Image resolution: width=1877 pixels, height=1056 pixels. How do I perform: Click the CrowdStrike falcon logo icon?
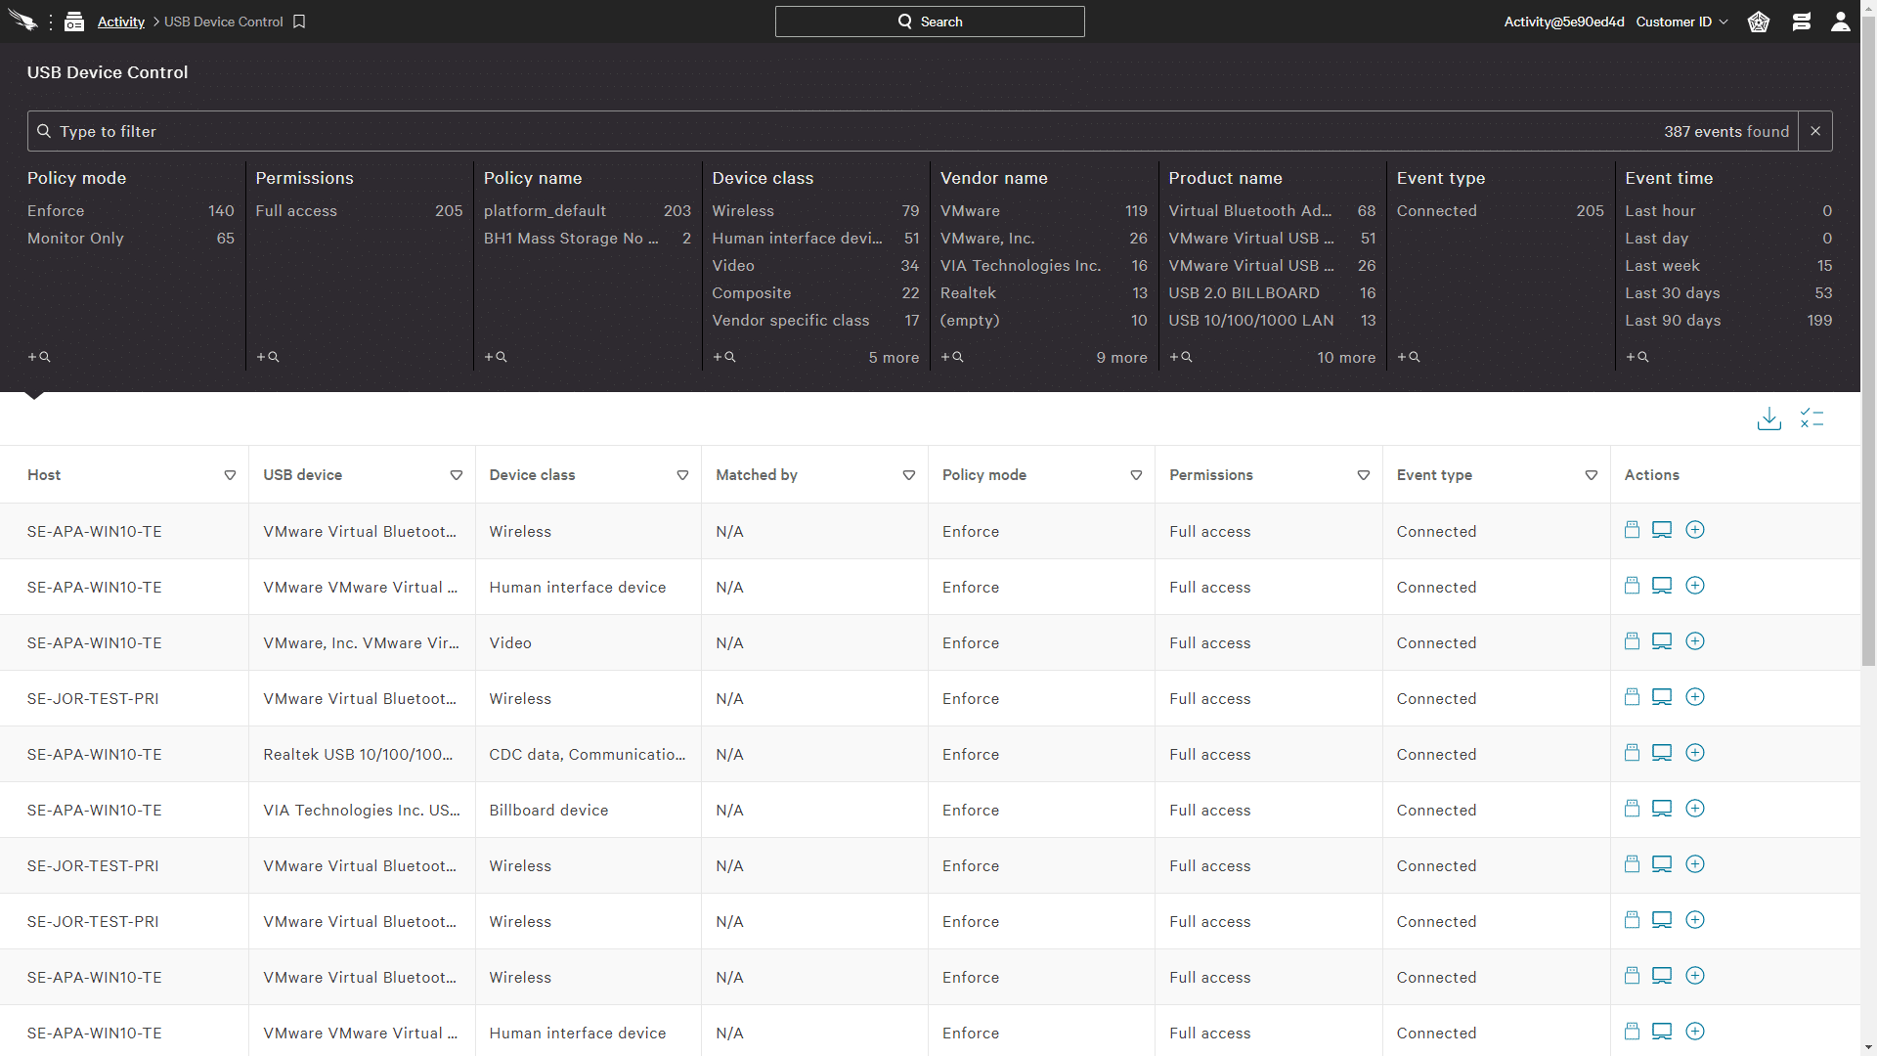click(23, 21)
